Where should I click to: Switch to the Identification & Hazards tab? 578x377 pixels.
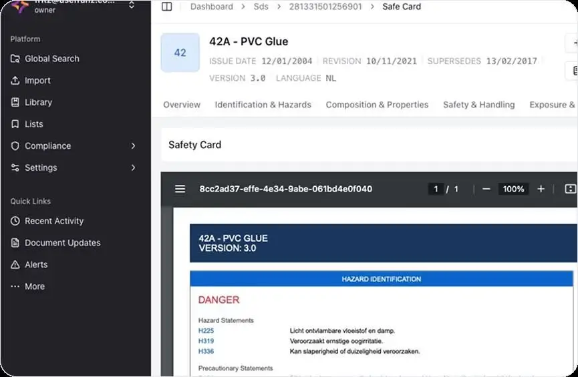tap(263, 105)
